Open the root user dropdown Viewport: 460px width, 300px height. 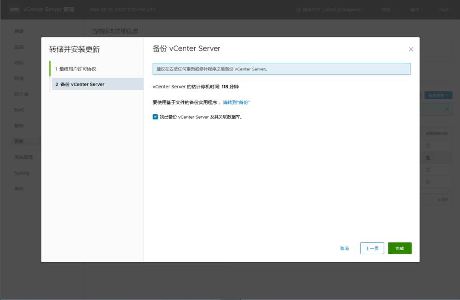click(x=446, y=10)
